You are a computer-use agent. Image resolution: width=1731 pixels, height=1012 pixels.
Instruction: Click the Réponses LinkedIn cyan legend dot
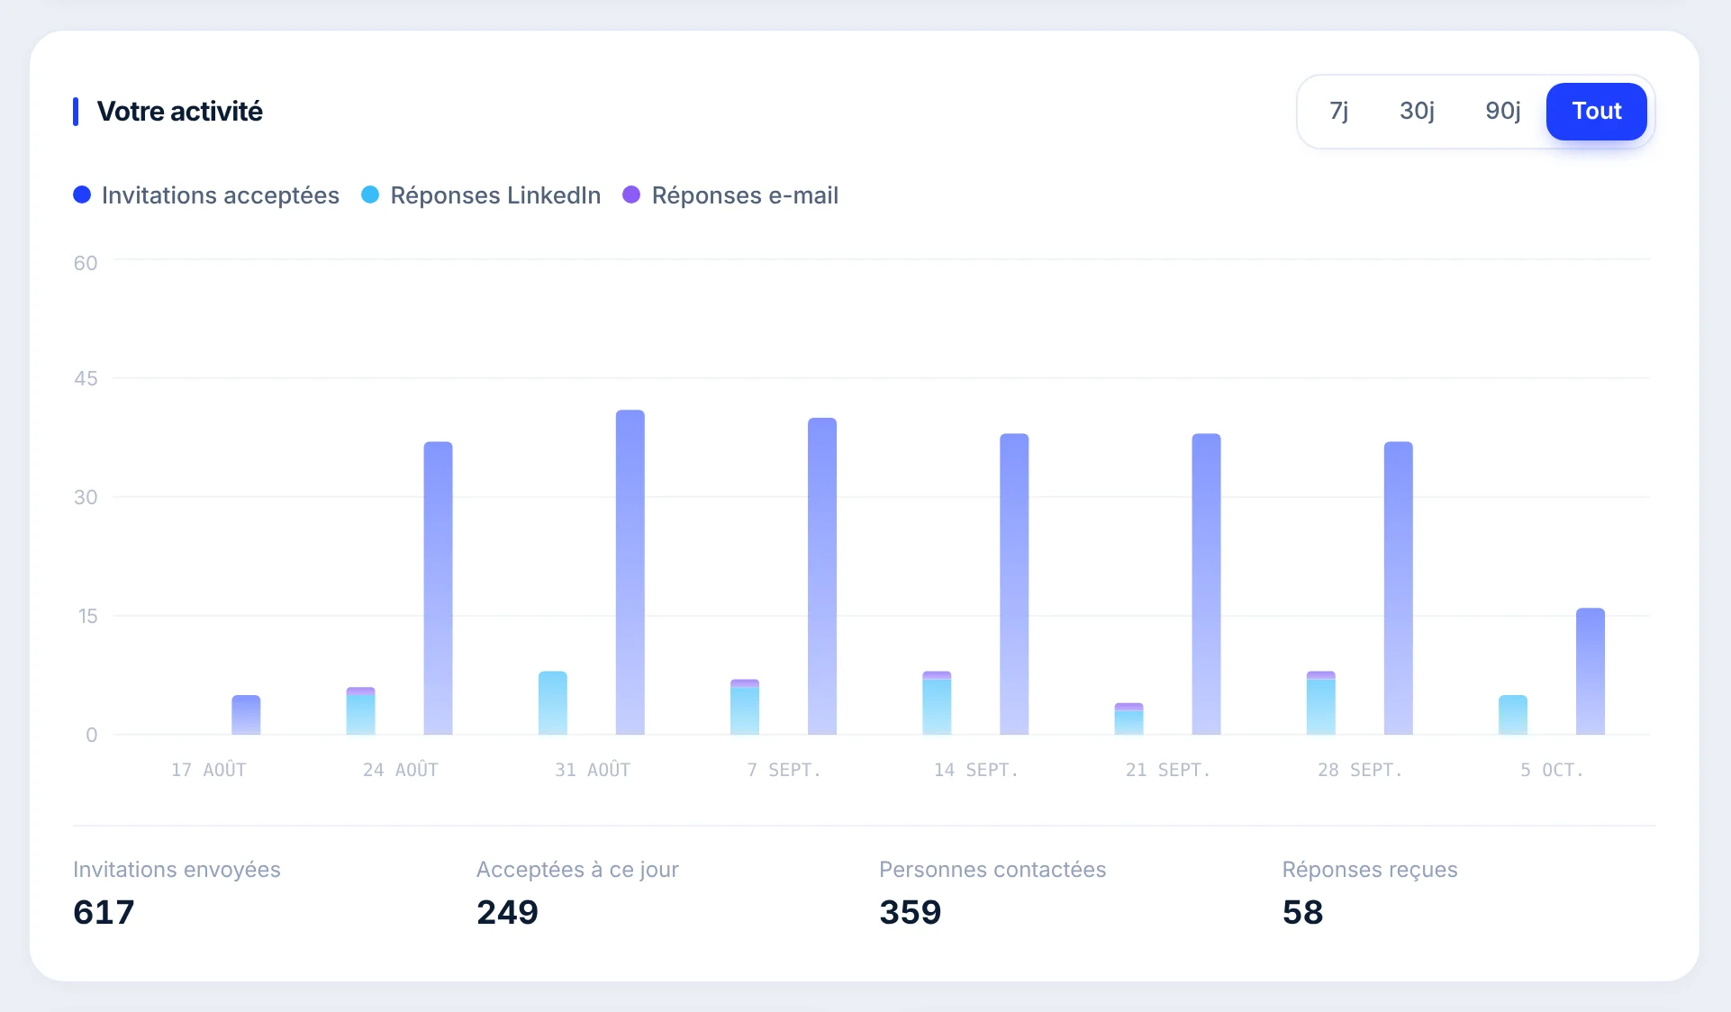point(370,194)
